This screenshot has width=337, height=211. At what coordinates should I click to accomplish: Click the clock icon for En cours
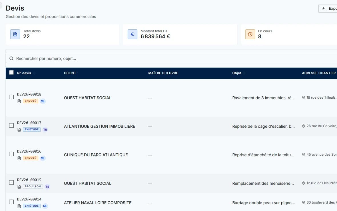tap(250, 34)
